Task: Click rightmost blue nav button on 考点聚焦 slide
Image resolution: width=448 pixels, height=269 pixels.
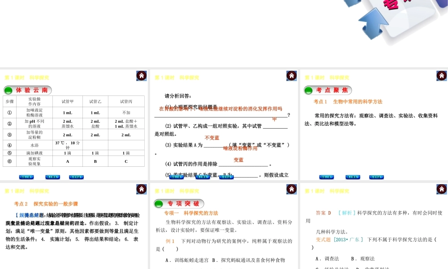Action: tap(376, 177)
